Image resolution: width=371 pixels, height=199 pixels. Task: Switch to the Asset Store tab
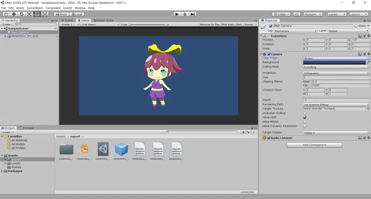[103, 20]
